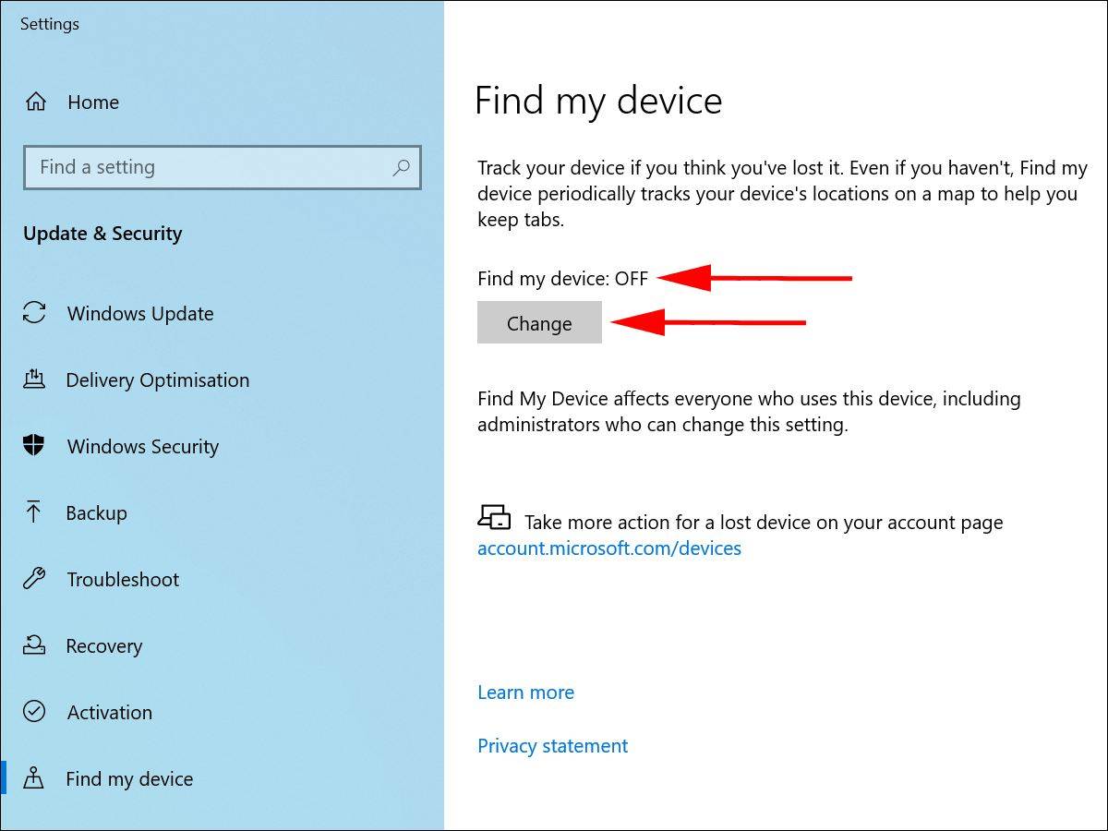Screen dimensions: 1108x831
Task: Open the account.microsoft.com/devices link
Action: 608,548
